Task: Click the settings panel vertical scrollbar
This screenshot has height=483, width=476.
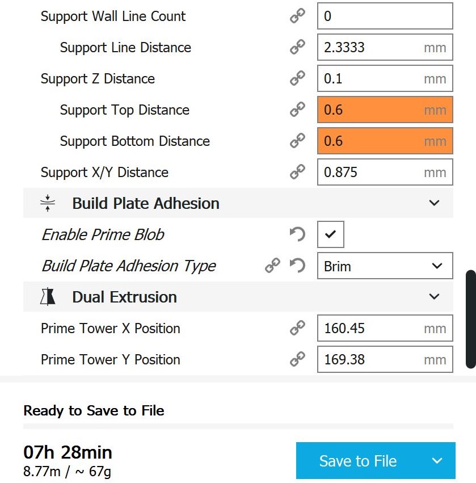Action: (x=470, y=319)
